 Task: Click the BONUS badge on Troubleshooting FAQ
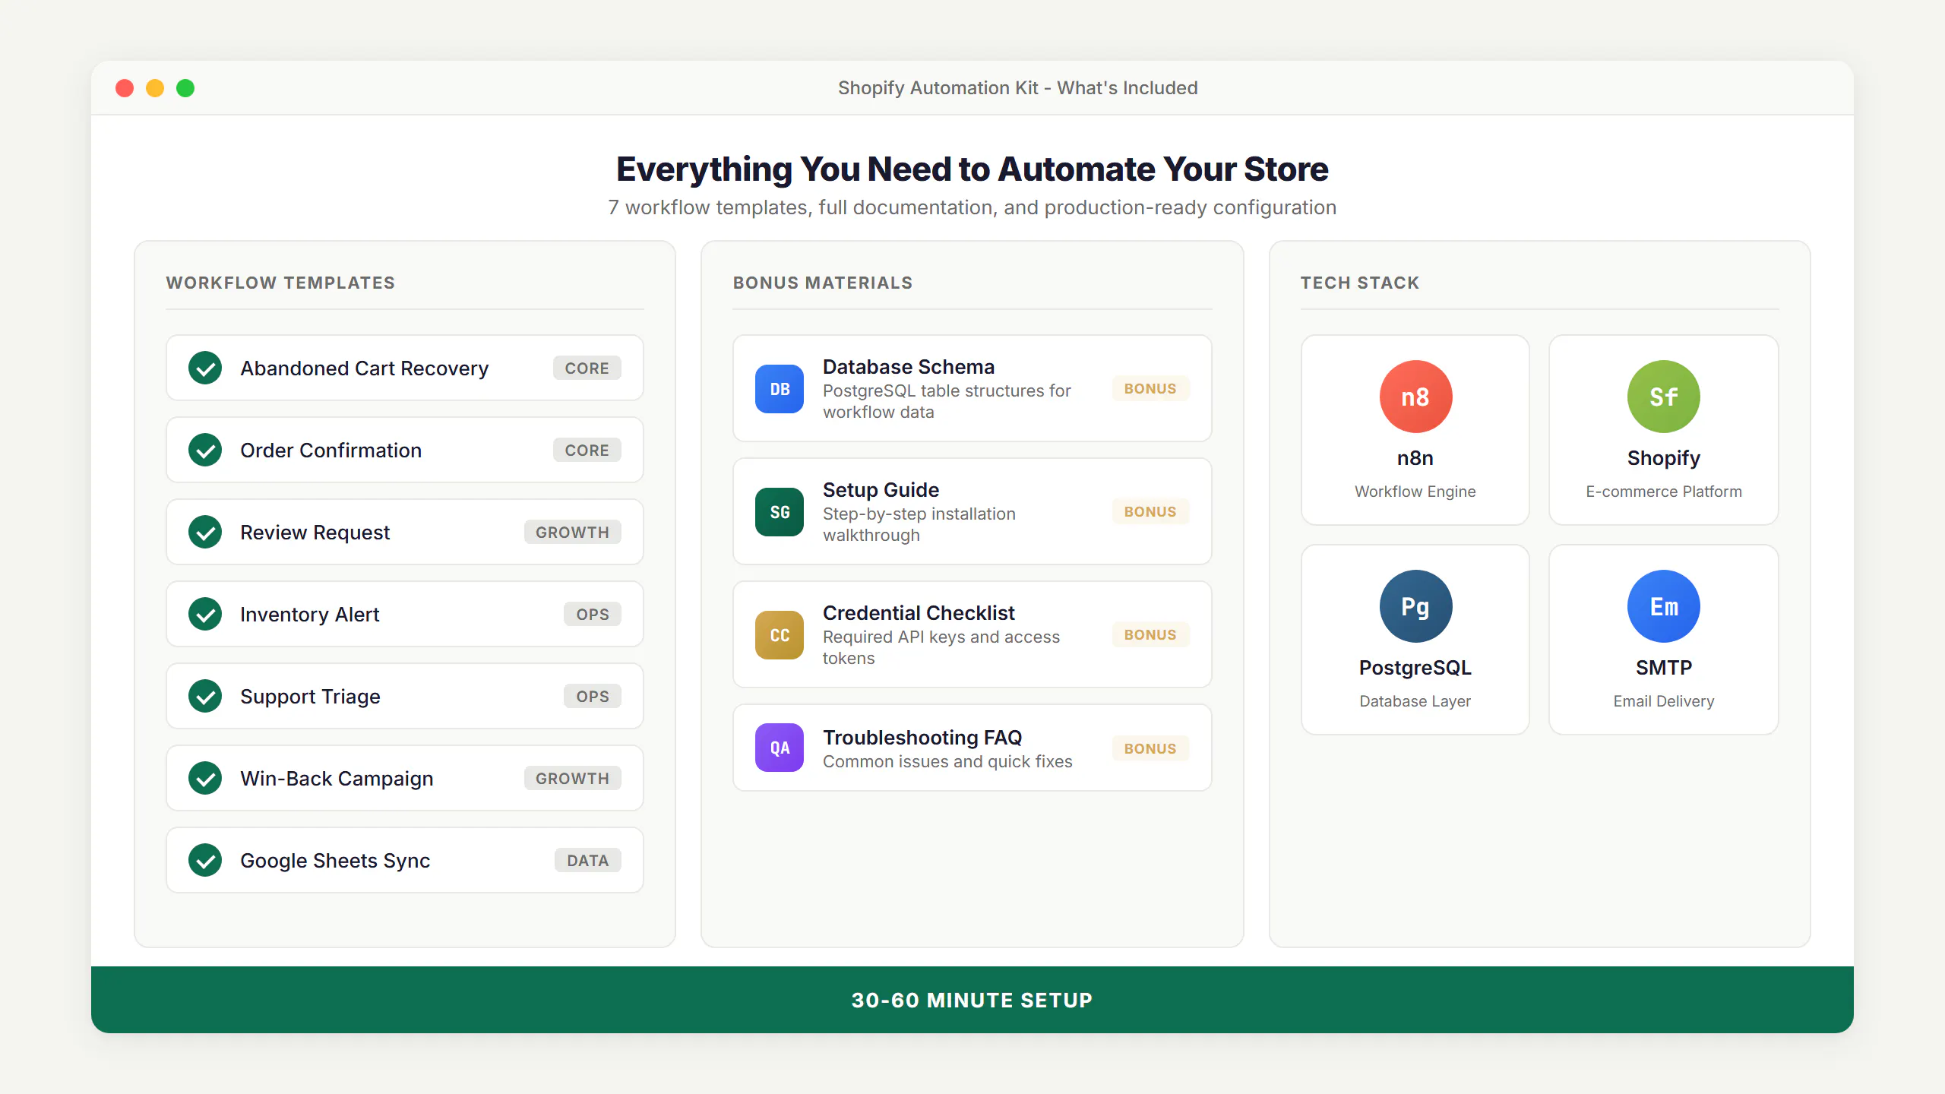pyautogui.click(x=1150, y=749)
